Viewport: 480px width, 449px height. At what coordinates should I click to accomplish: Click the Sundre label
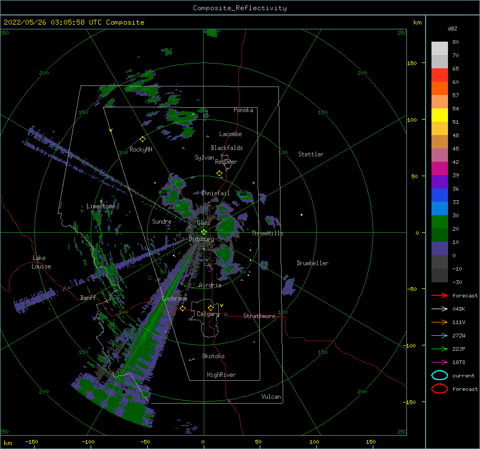(x=162, y=221)
